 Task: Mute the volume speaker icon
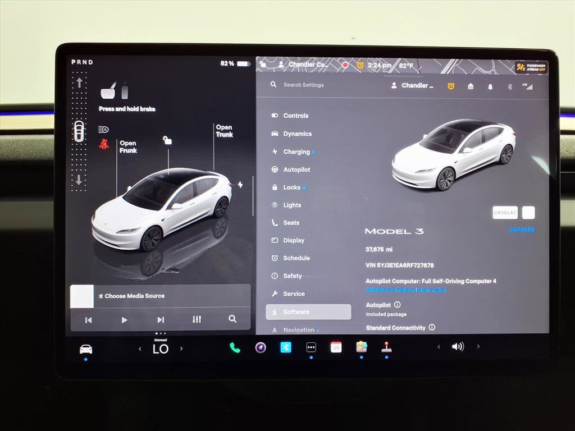(x=458, y=347)
